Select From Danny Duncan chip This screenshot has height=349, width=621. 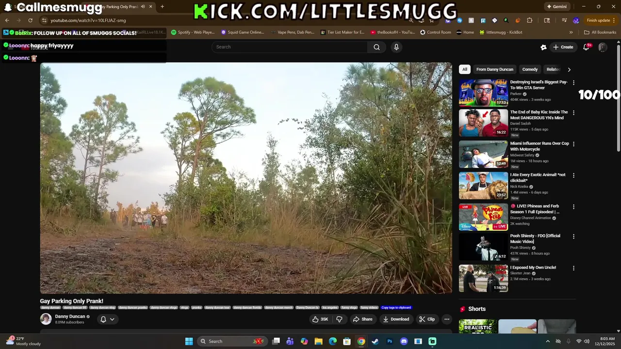pyautogui.click(x=494, y=69)
